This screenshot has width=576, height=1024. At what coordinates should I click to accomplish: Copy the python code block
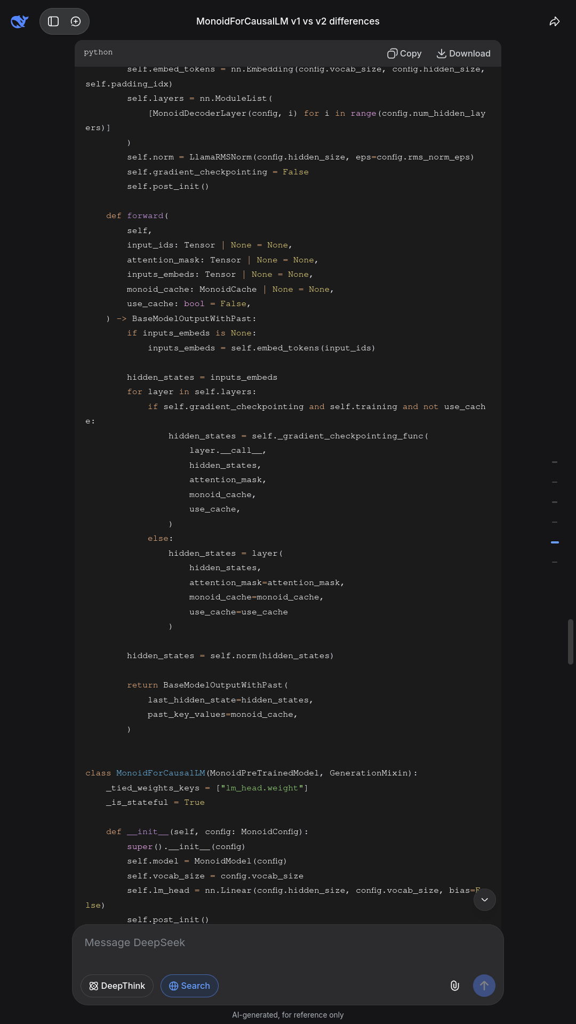point(404,53)
